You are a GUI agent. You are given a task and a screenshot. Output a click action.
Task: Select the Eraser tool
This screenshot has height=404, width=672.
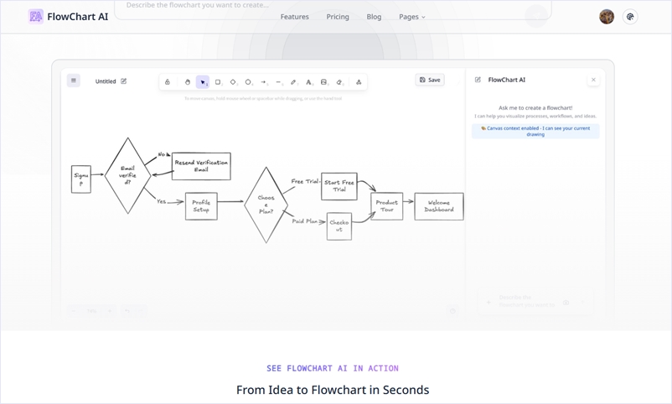tap(339, 82)
